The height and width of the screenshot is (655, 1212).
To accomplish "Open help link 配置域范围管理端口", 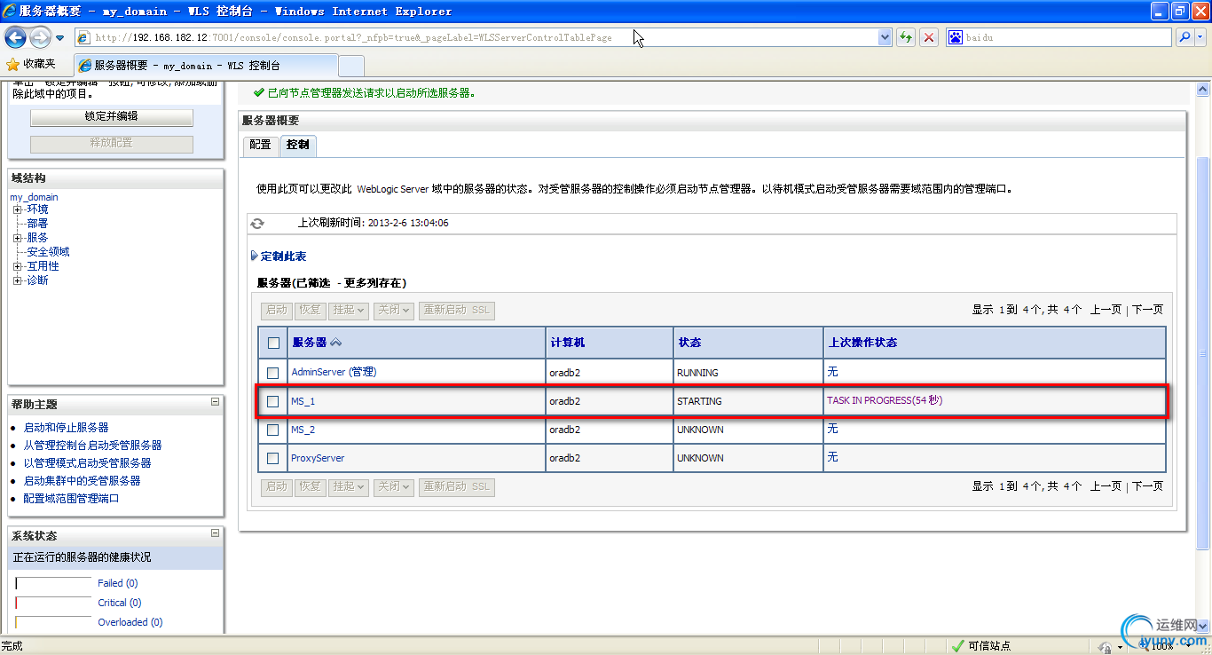I will [x=72, y=499].
